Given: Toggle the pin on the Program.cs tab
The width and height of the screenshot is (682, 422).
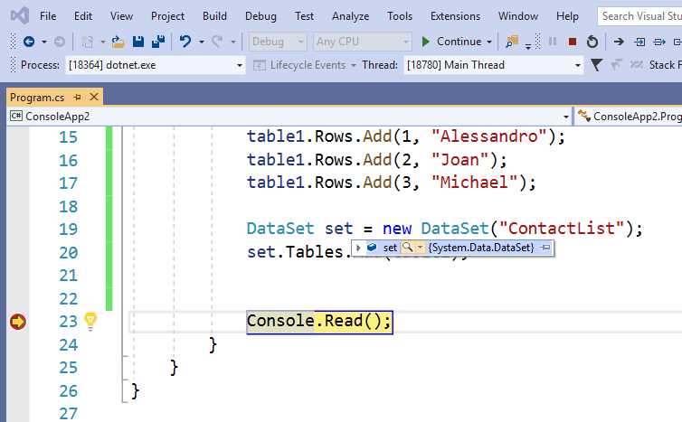Looking at the screenshot, I should [x=78, y=97].
